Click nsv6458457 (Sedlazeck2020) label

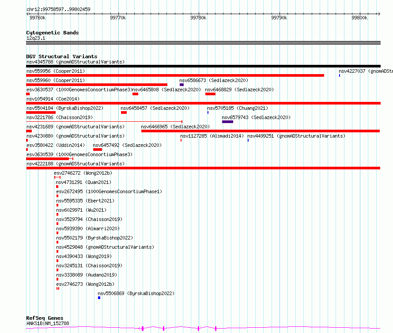pos(155,108)
